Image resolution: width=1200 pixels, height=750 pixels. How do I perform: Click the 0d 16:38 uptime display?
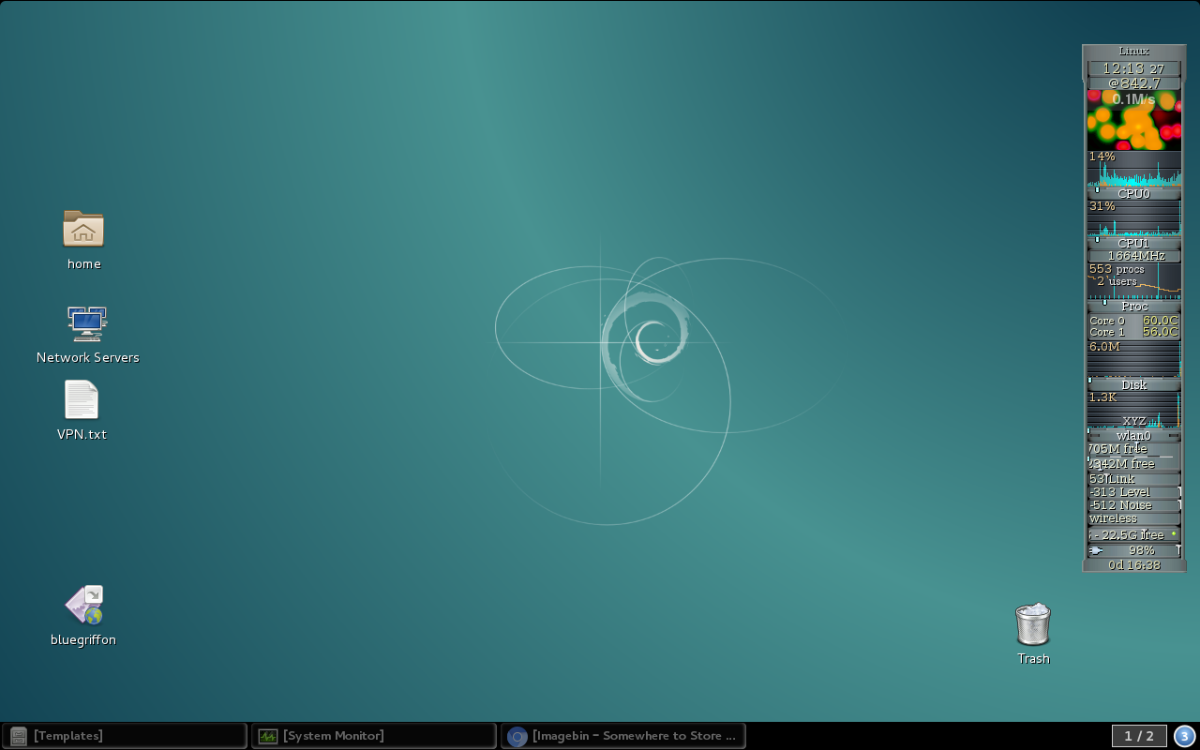(1133, 565)
